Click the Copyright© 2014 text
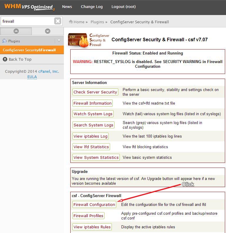 coord(21,72)
